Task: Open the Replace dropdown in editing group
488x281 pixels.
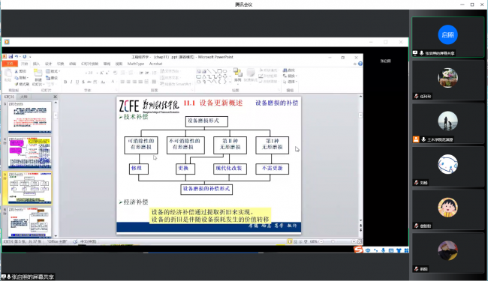Action: click(290, 76)
